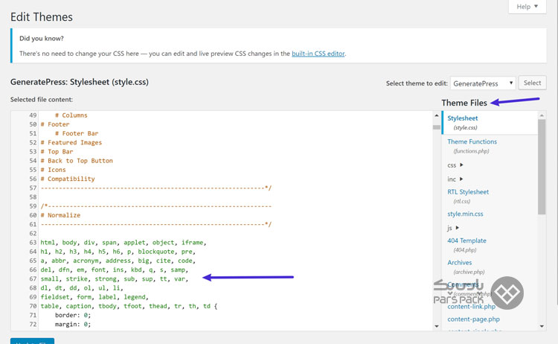Expand the css folder arrow
Viewport: 558px width, 344px height.
[x=461, y=165]
